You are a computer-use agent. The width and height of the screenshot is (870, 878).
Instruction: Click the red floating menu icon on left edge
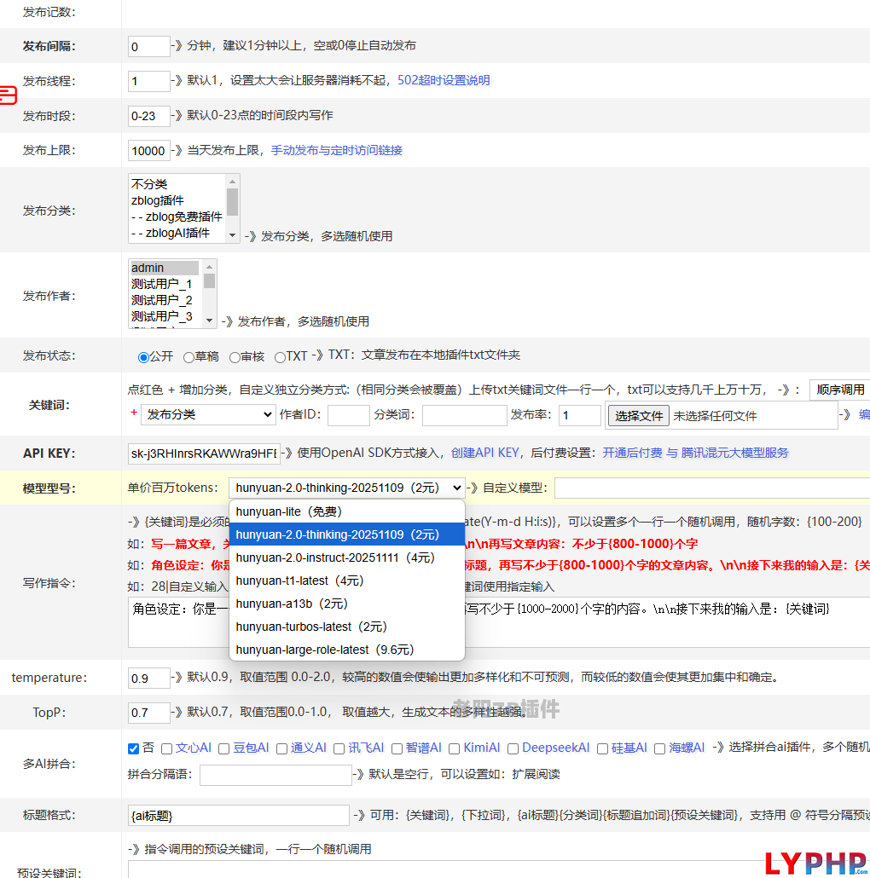(8, 95)
